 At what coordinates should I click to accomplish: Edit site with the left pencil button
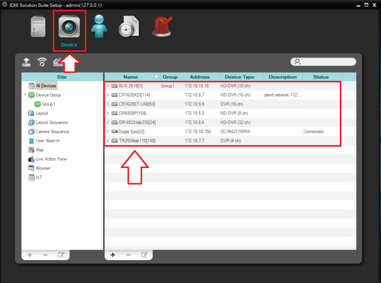(x=61, y=255)
